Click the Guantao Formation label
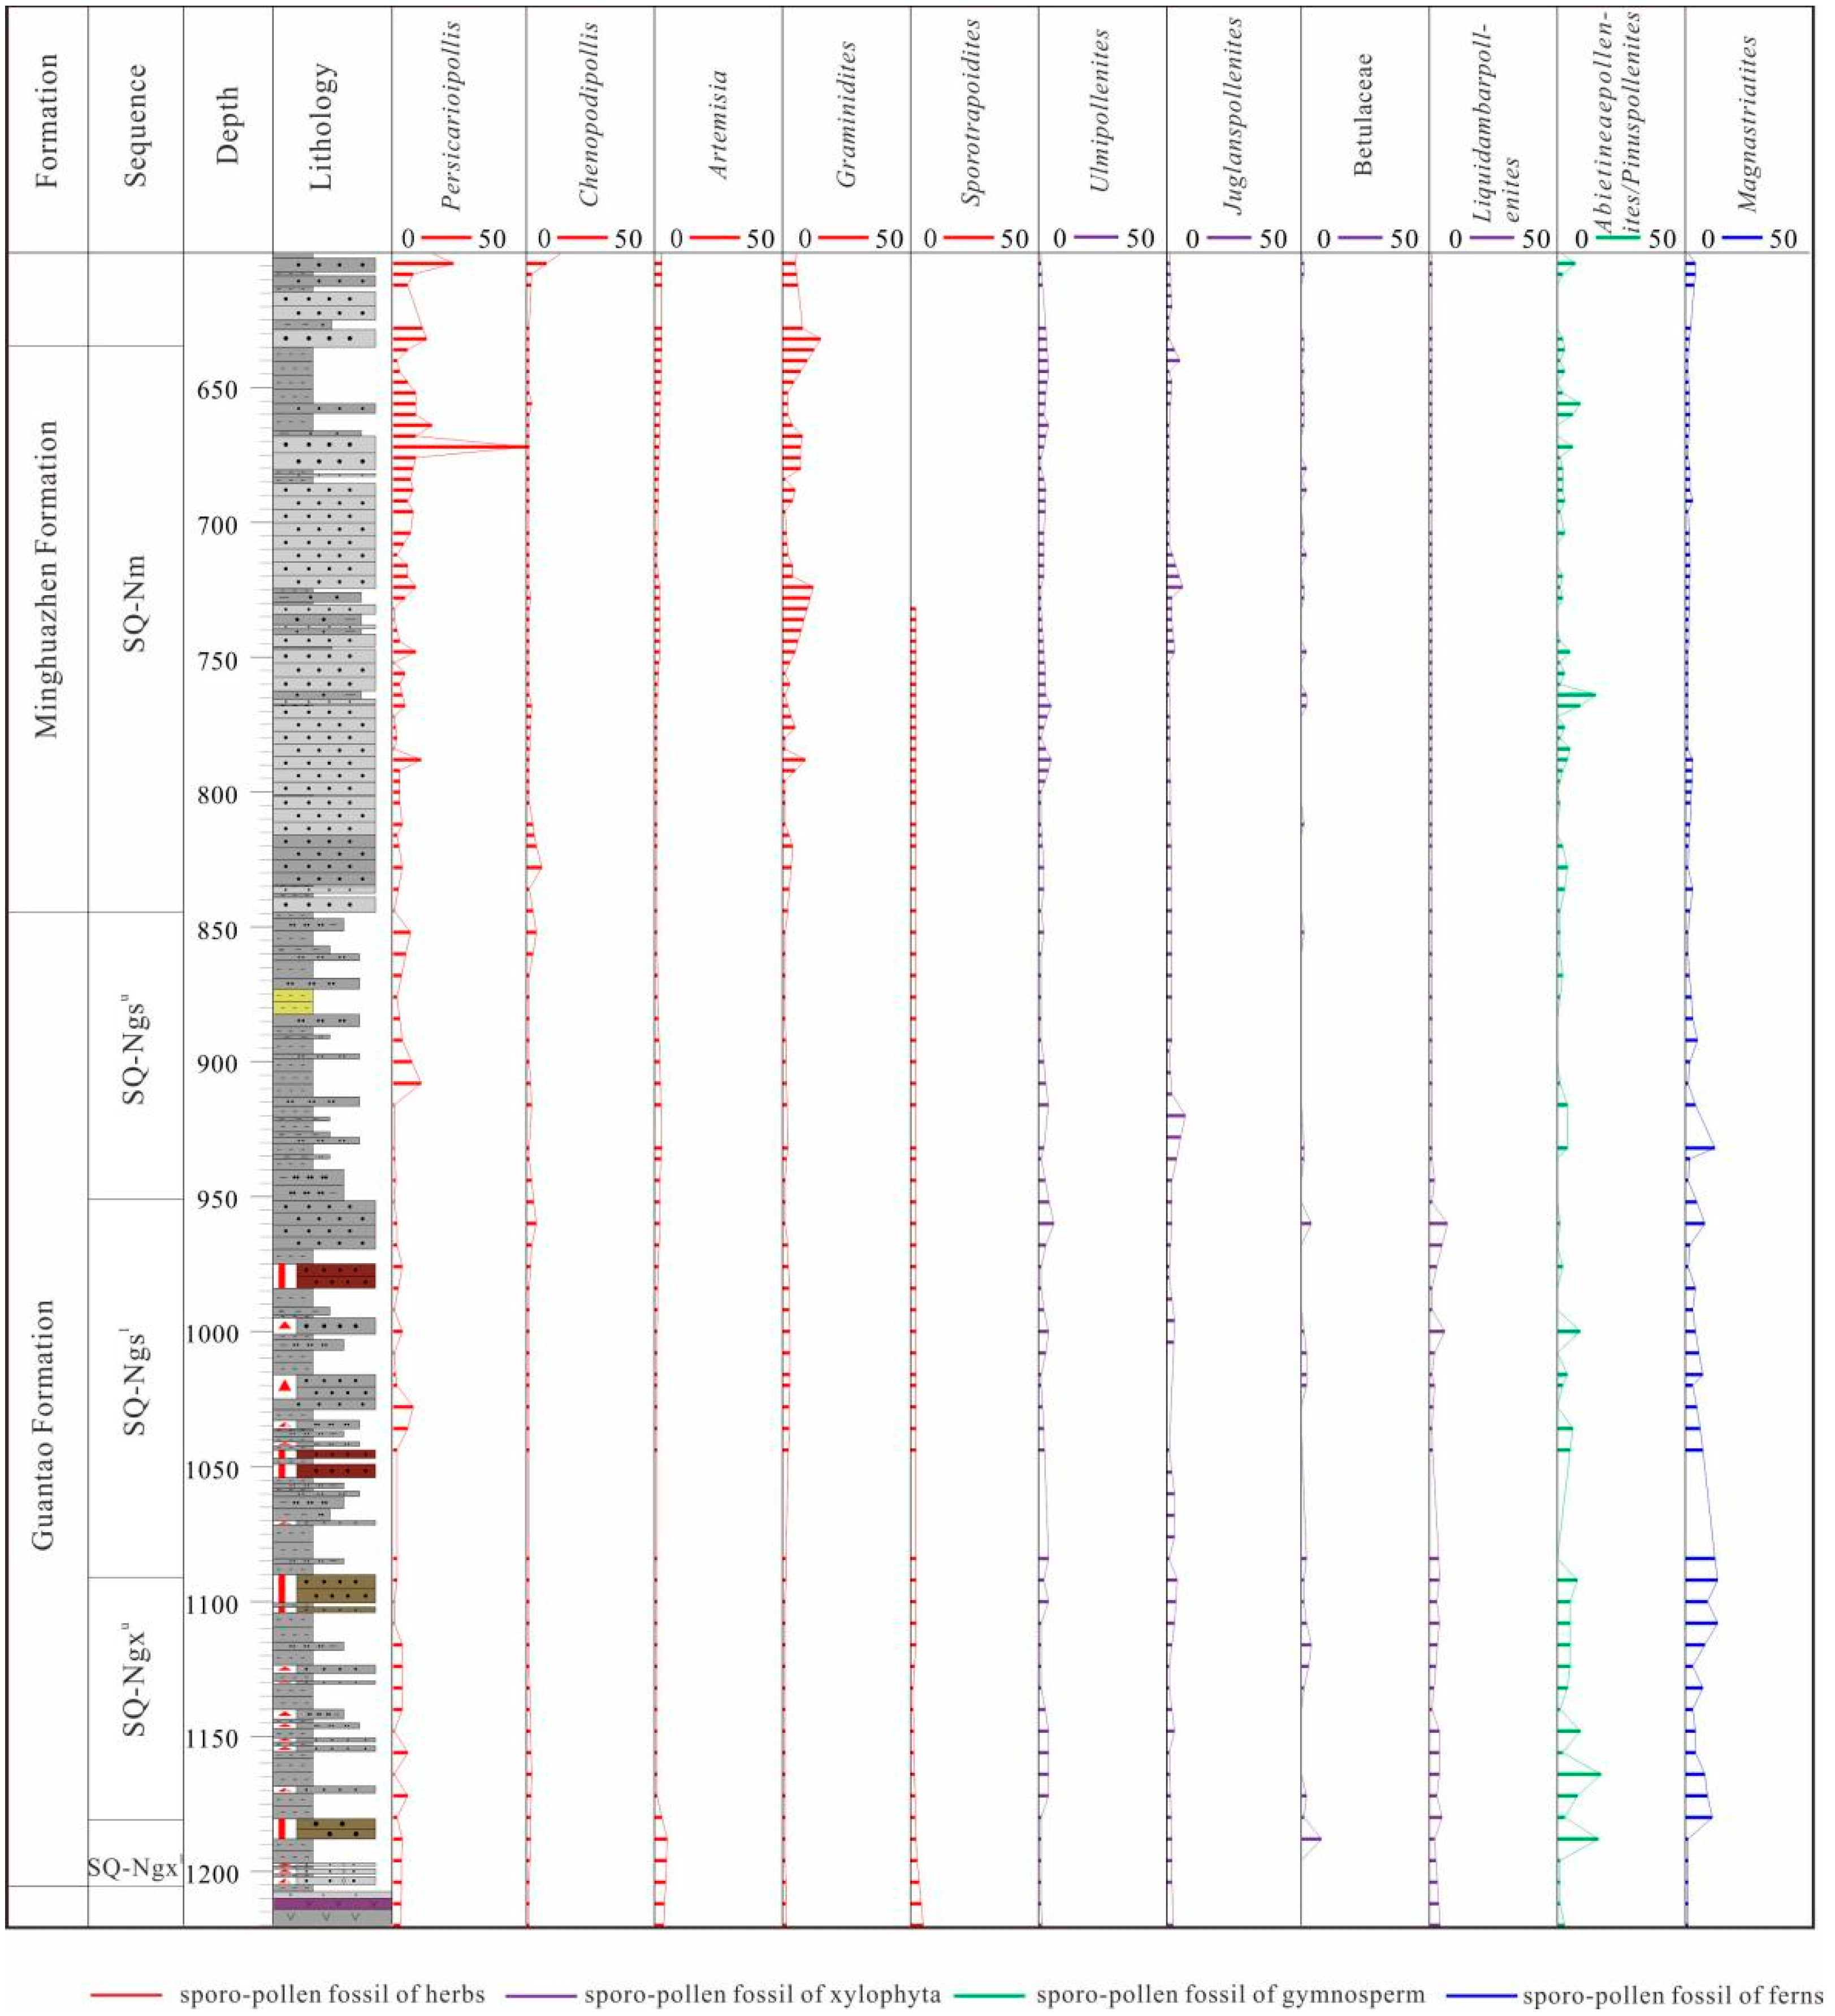1835x2016 pixels. tap(42, 1425)
